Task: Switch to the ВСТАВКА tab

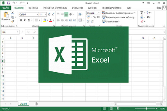Action: click(33, 8)
